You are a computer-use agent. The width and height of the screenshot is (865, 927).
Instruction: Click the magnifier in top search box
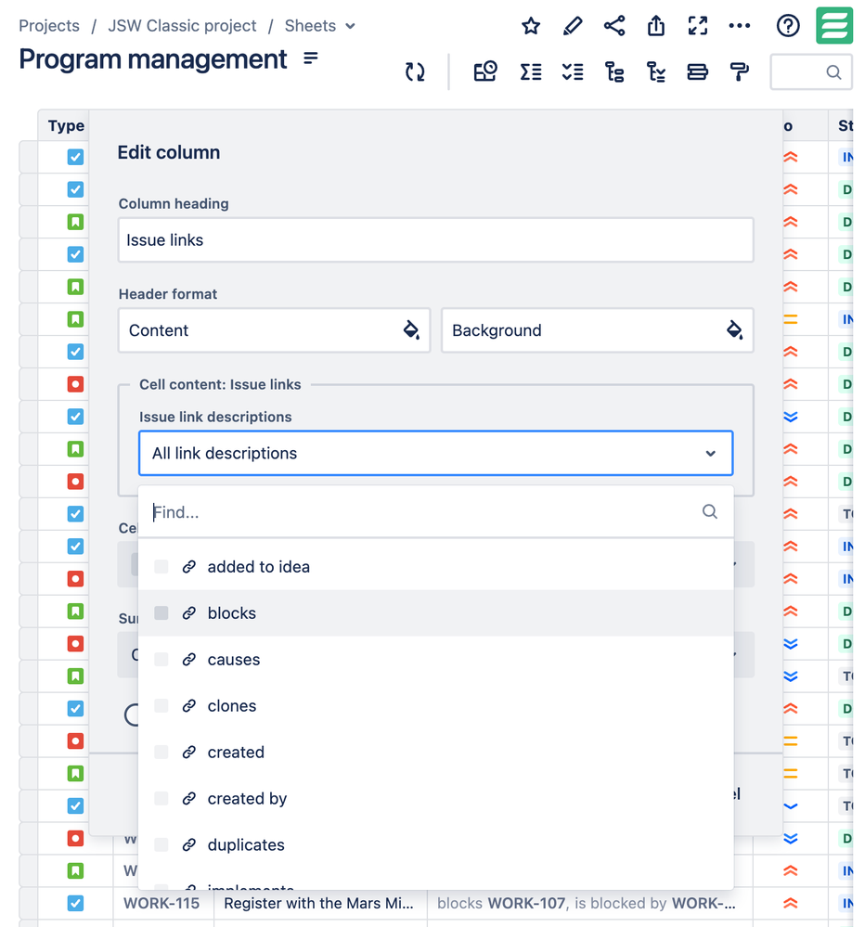tap(833, 72)
